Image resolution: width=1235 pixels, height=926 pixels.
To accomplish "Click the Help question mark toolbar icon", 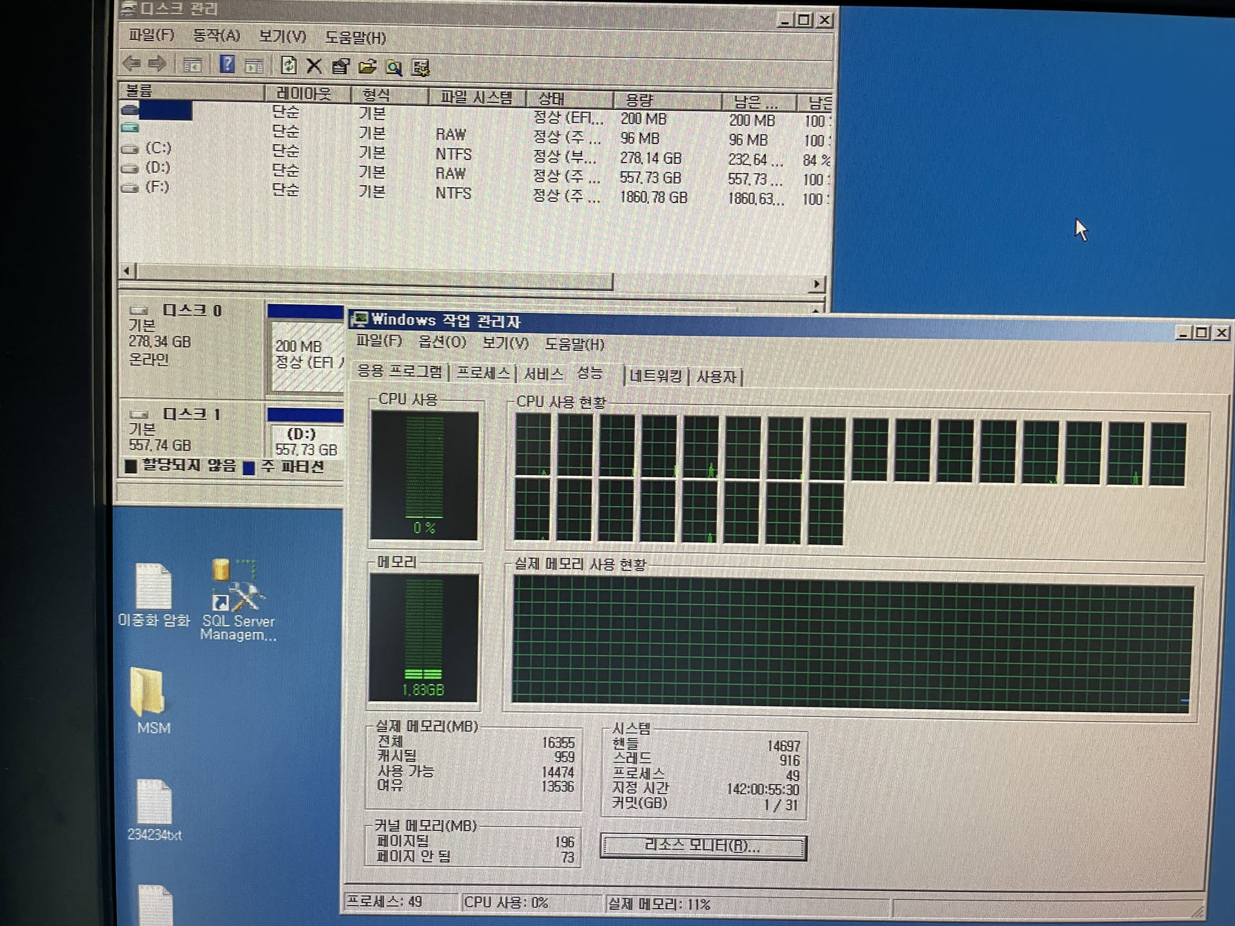I will (227, 64).
